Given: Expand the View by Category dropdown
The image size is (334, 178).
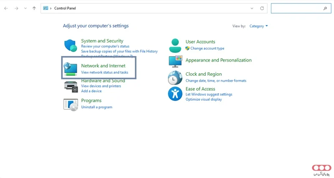Looking at the screenshot, I should click(x=258, y=26).
